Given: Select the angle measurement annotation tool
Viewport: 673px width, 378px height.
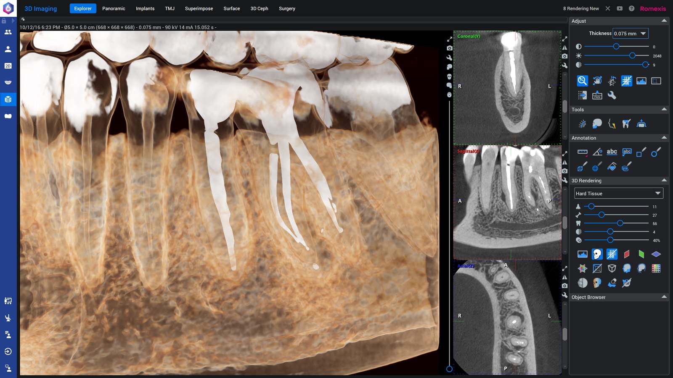Looking at the screenshot, I should point(597,152).
